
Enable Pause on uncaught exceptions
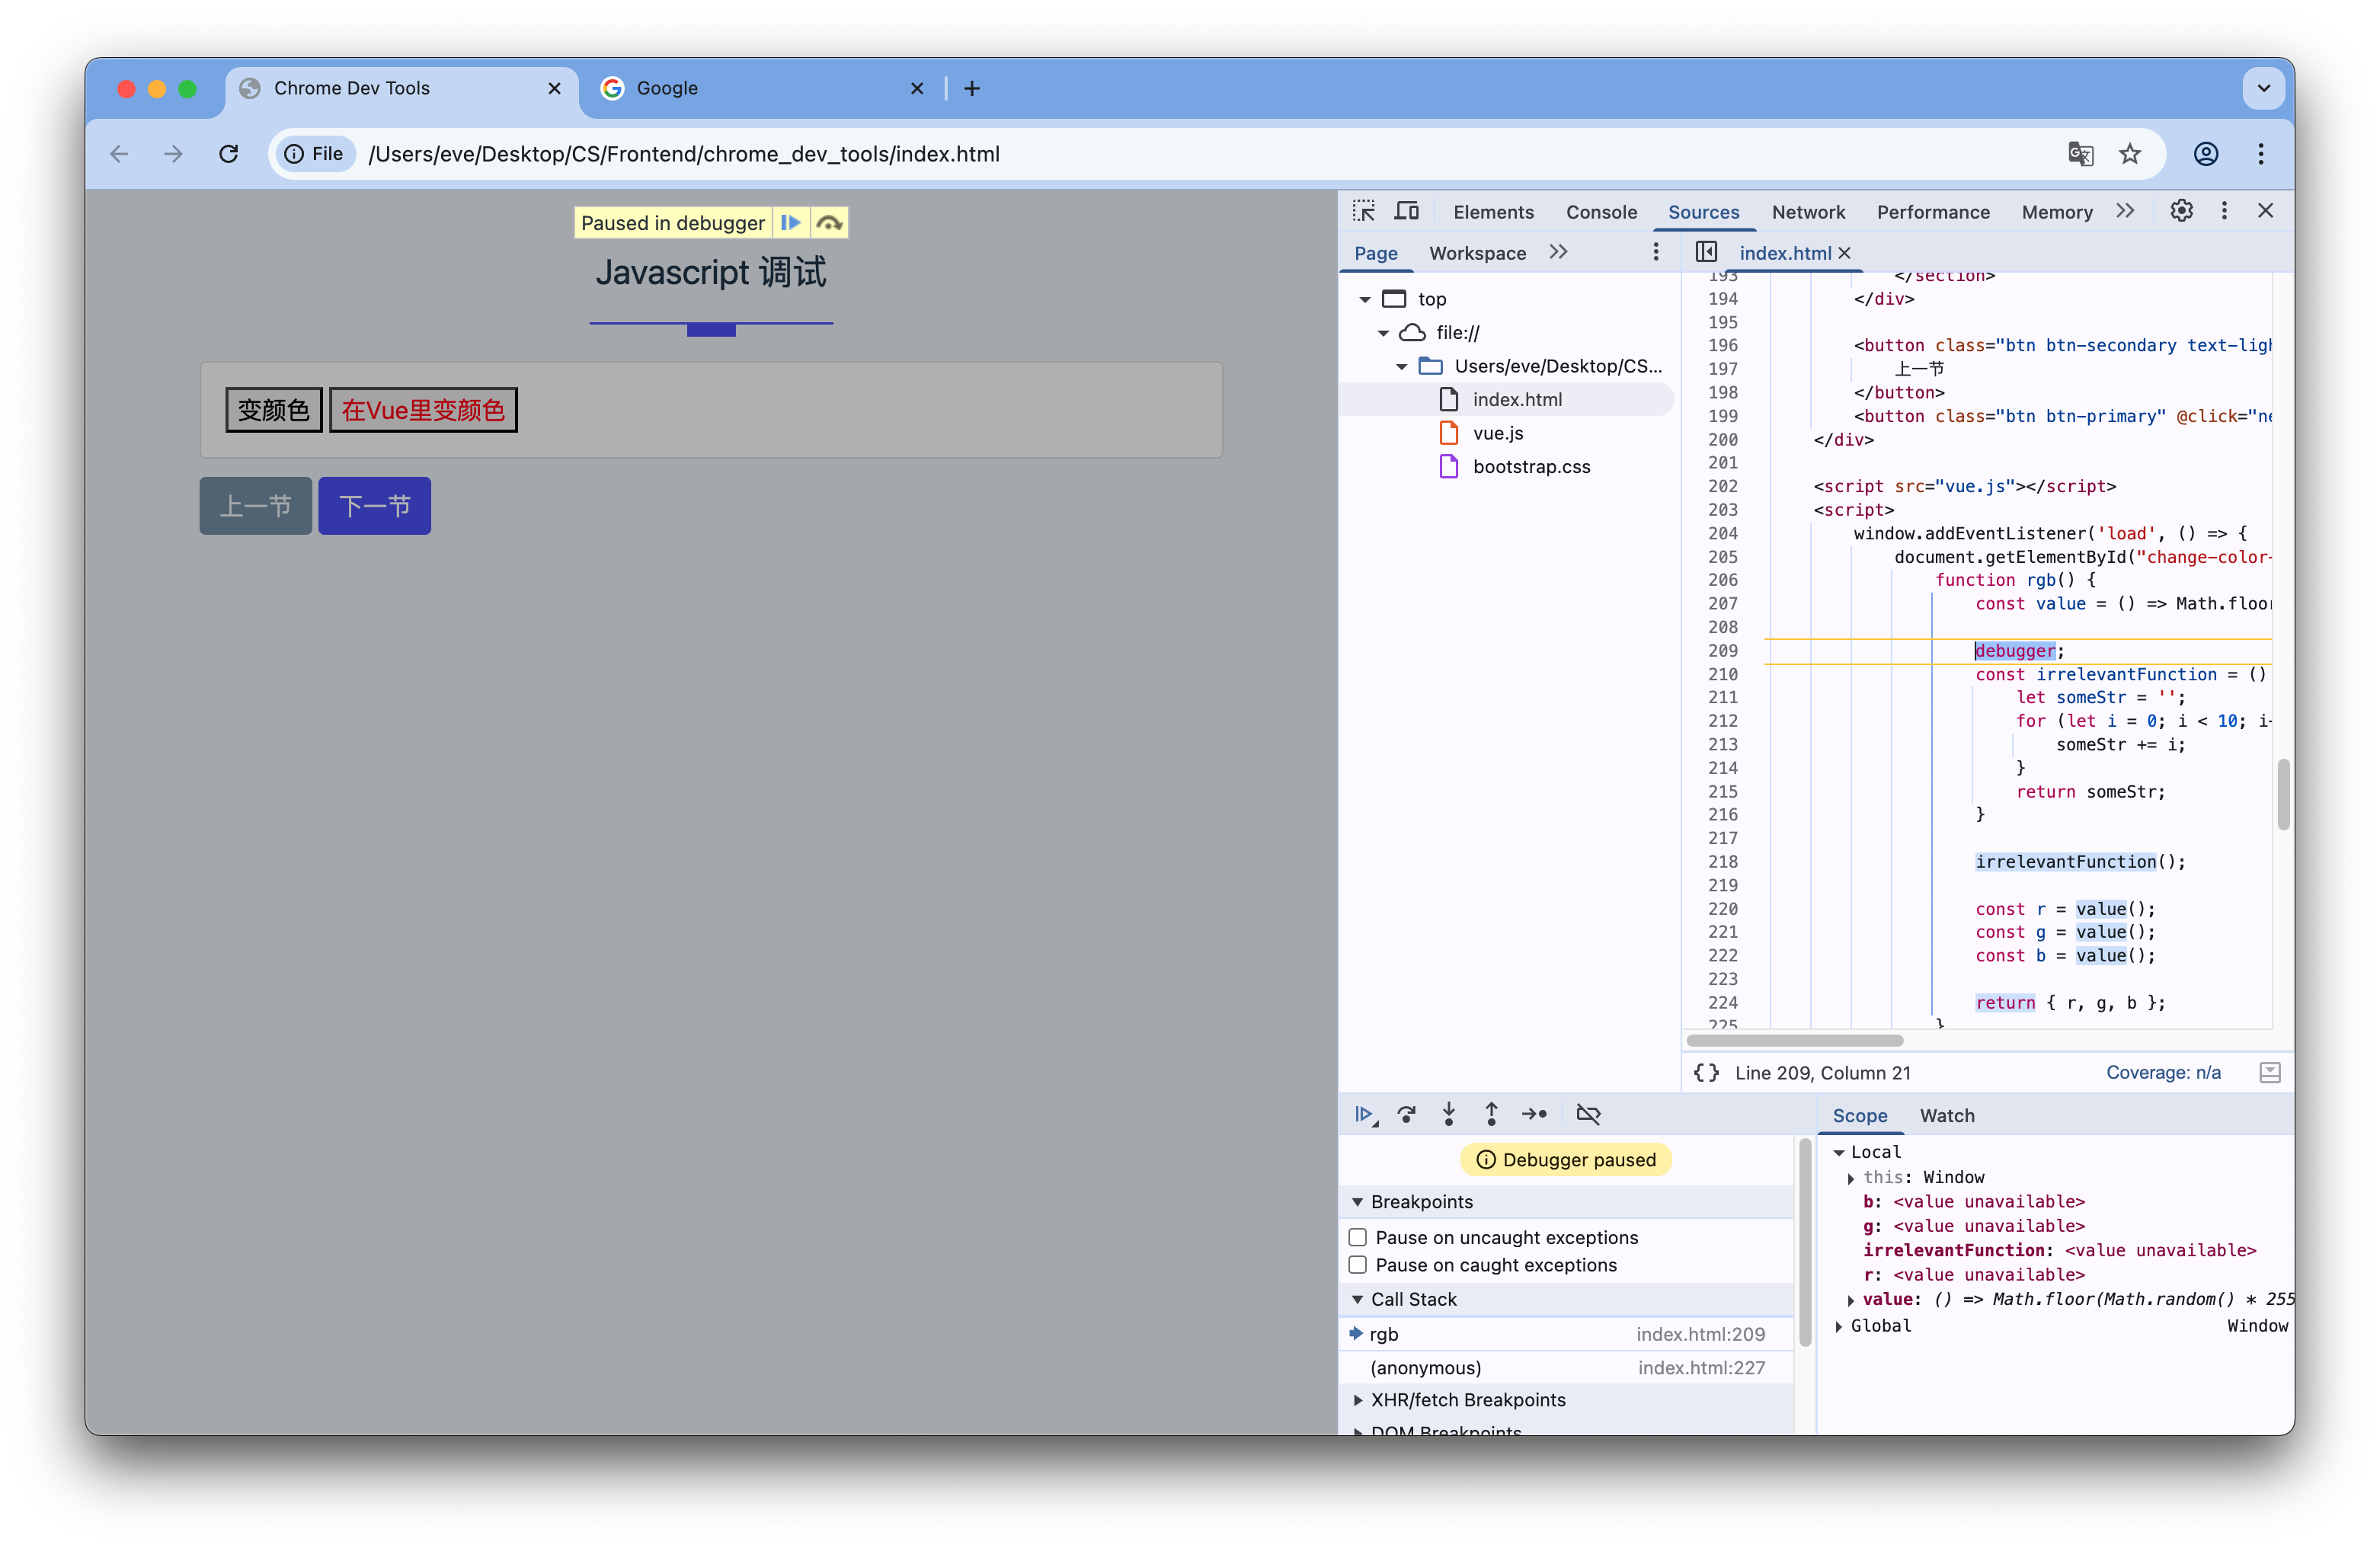(1357, 1237)
